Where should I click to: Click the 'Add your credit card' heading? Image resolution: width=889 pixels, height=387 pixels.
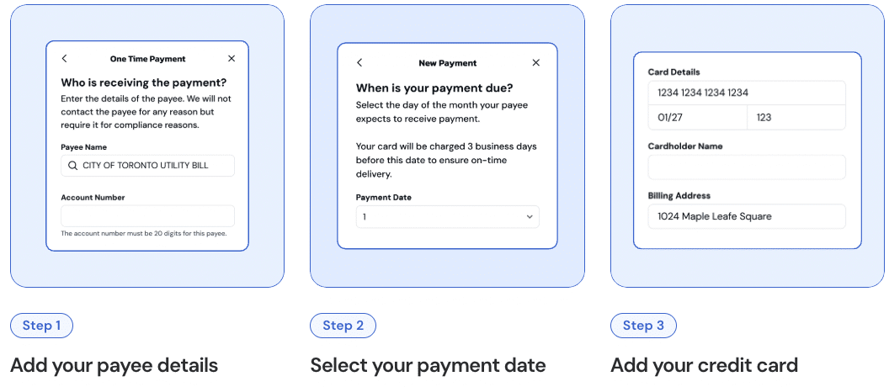(x=704, y=365)
